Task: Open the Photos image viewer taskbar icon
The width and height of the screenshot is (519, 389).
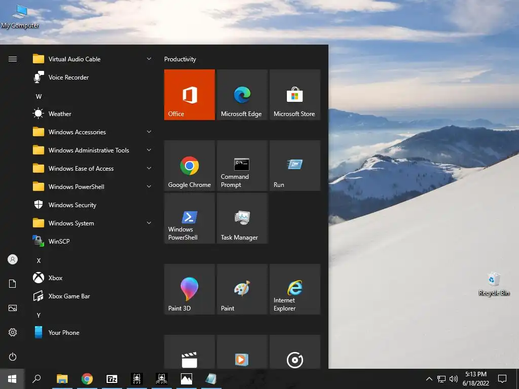Action: 187,379
